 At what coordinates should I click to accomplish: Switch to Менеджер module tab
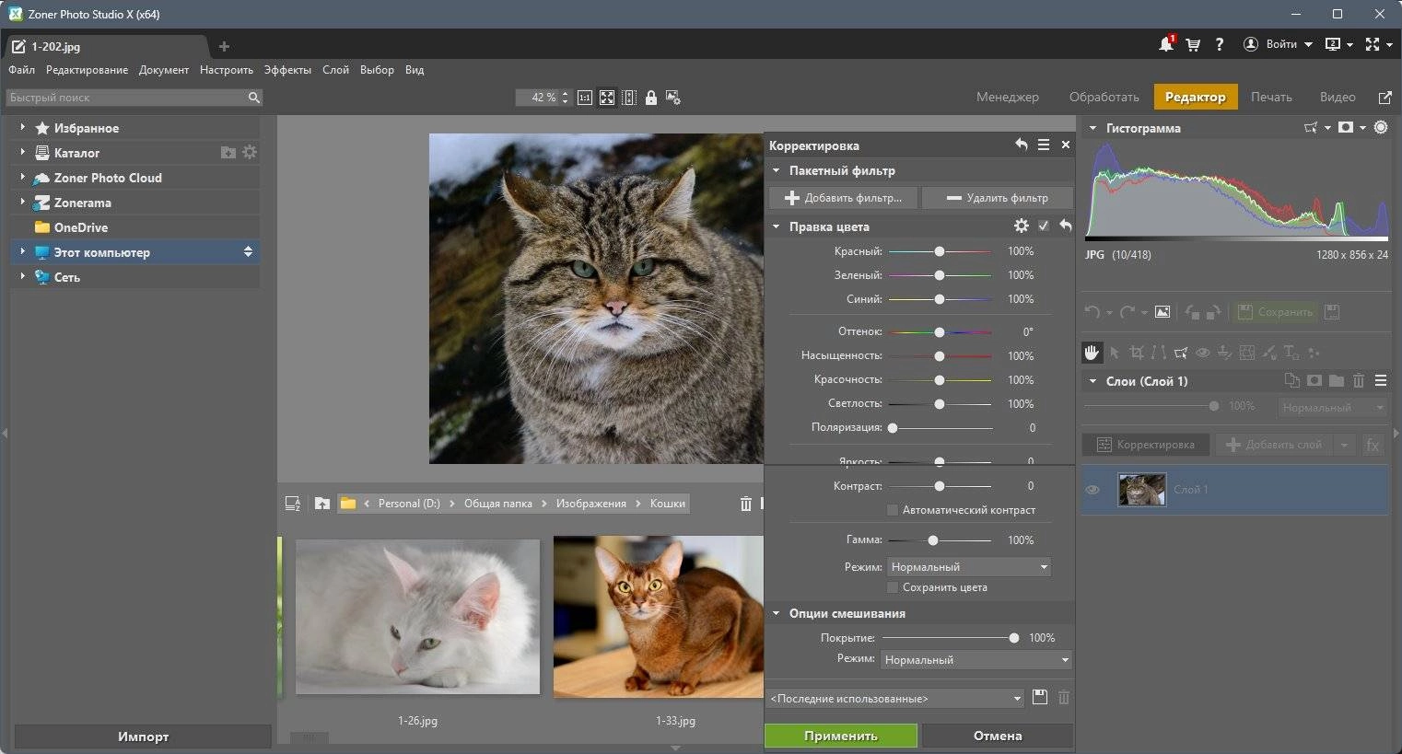(x=1008, y=97)
